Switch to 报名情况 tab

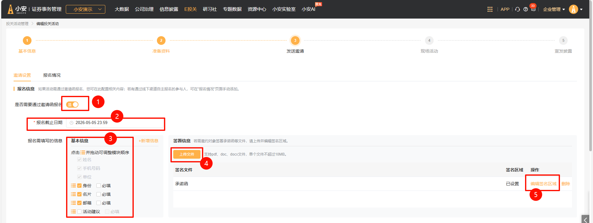(52, 75)
